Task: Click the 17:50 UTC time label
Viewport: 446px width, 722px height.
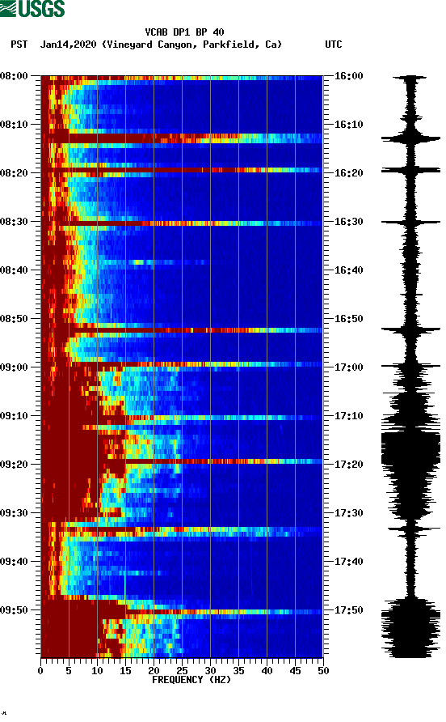Action: click(348, 610)
